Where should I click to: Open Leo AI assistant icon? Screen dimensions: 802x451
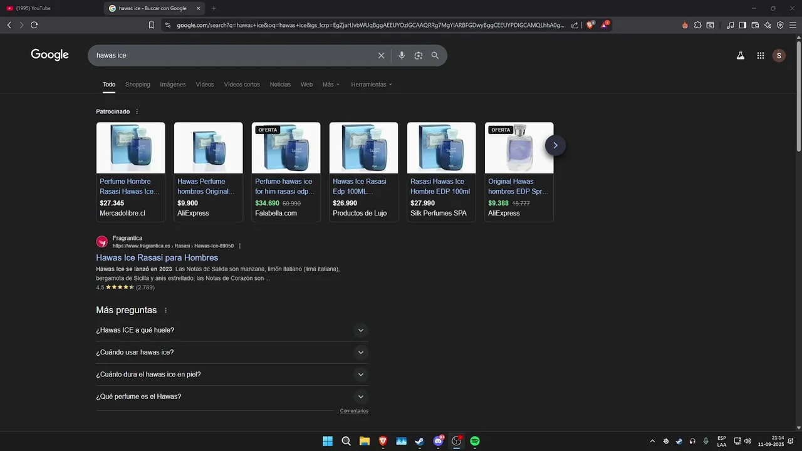[x=768, y=25]
